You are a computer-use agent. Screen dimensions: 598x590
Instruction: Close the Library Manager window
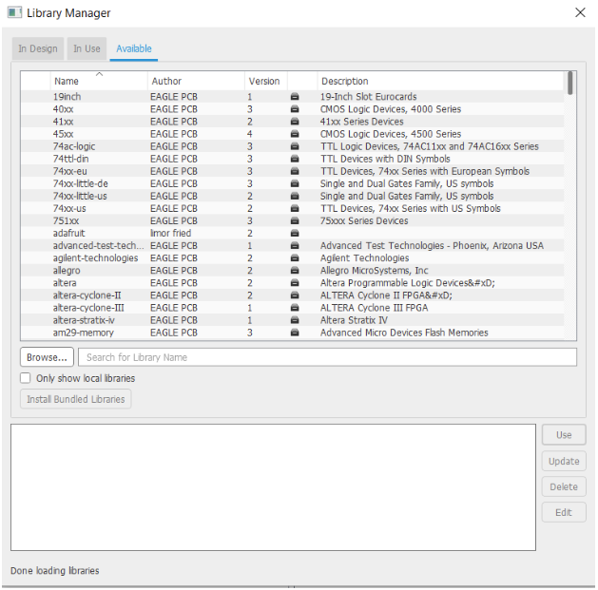point(580,13)
